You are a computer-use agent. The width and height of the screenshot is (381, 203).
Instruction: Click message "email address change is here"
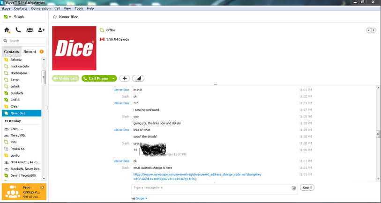(153, 167)
